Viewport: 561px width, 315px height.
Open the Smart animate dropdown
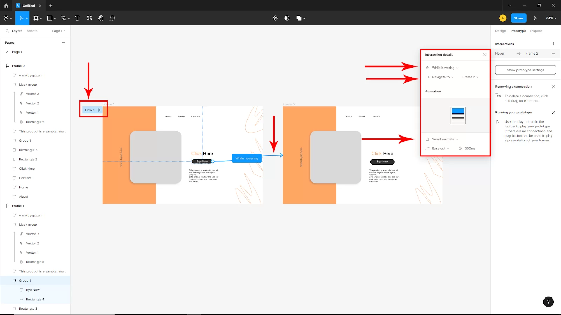point(445,139)
